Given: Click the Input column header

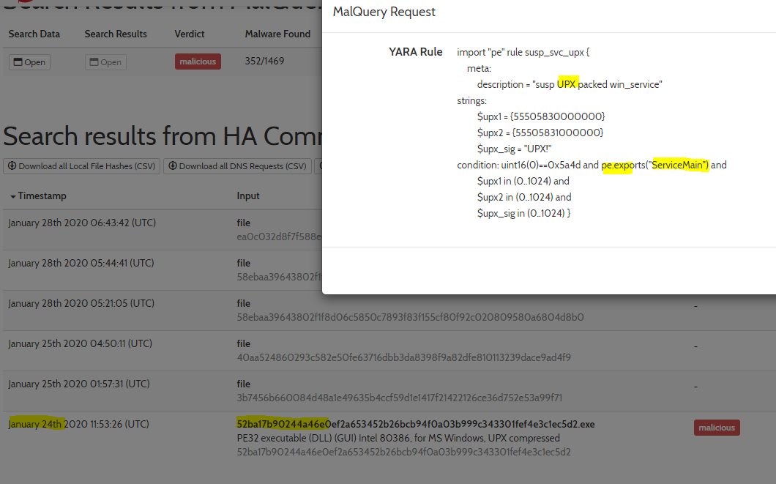Looking at the screenshot, I should tap(248, 196).
